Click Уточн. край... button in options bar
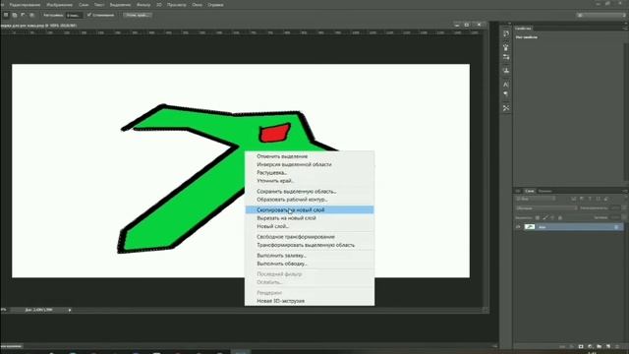Screen dimensions: 629x354 click(x=138, y=16)
